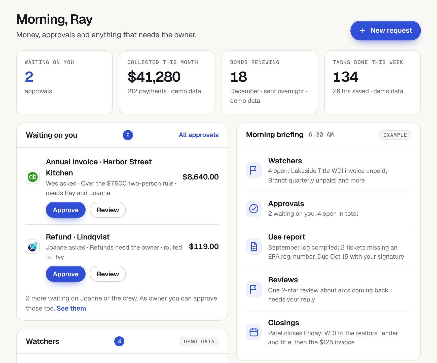Open the Waiting on you stat card
This screenshot has height=363, width=437.
click(x=64, y=82)
